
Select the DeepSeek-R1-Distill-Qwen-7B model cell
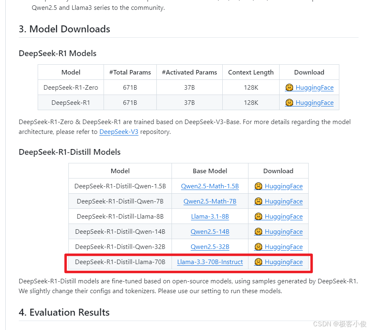[x=120, y=201]
